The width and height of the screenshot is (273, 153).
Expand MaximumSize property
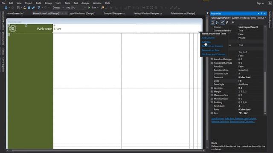(x=212, y=95)
